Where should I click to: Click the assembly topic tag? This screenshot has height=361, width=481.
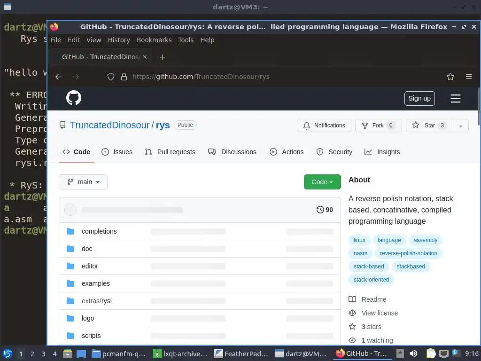point(425,240)
